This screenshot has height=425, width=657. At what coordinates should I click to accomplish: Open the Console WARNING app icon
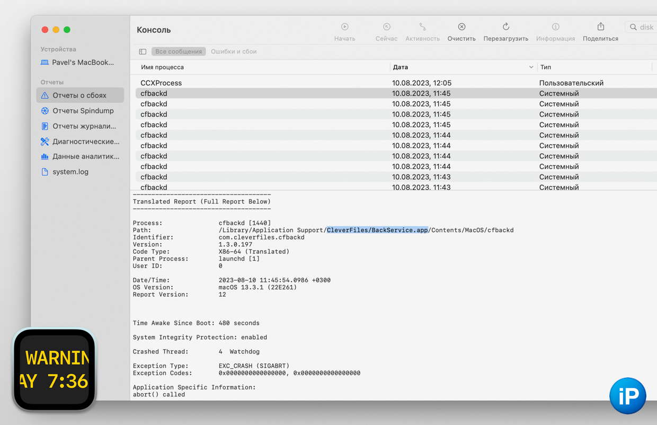click(55, 369)
